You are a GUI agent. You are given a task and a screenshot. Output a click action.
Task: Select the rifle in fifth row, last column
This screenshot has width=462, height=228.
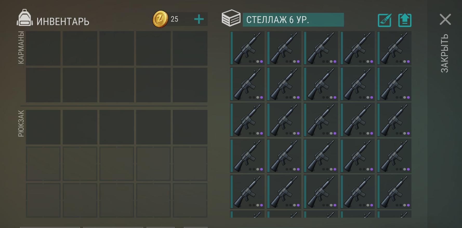(394, 192)
